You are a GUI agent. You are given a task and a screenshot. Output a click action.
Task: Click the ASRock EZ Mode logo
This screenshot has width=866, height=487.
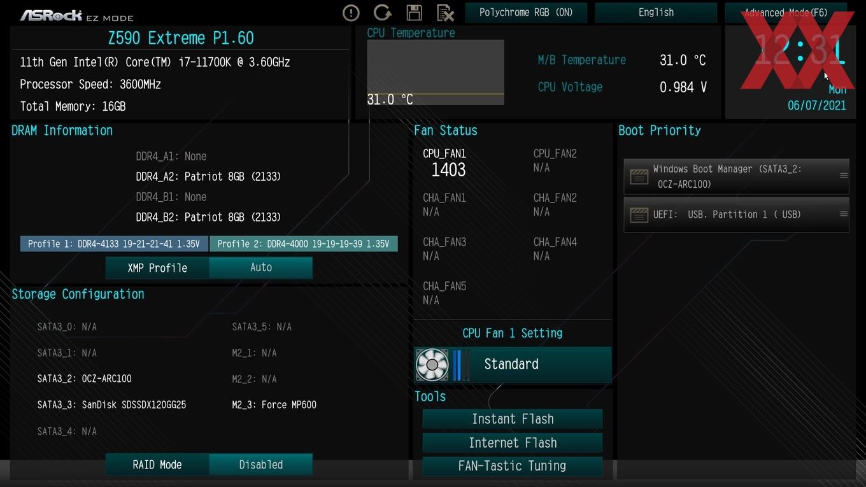click(76, 15)
